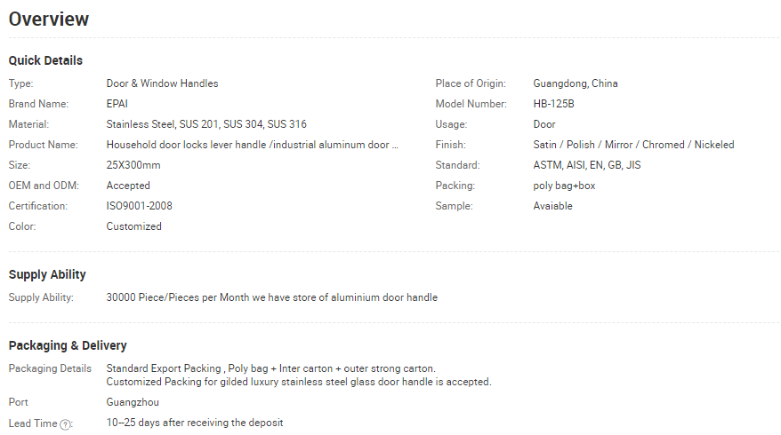Click the 10–25 days lead time text
The image size is (781, 435).
(x=195, y=423)
